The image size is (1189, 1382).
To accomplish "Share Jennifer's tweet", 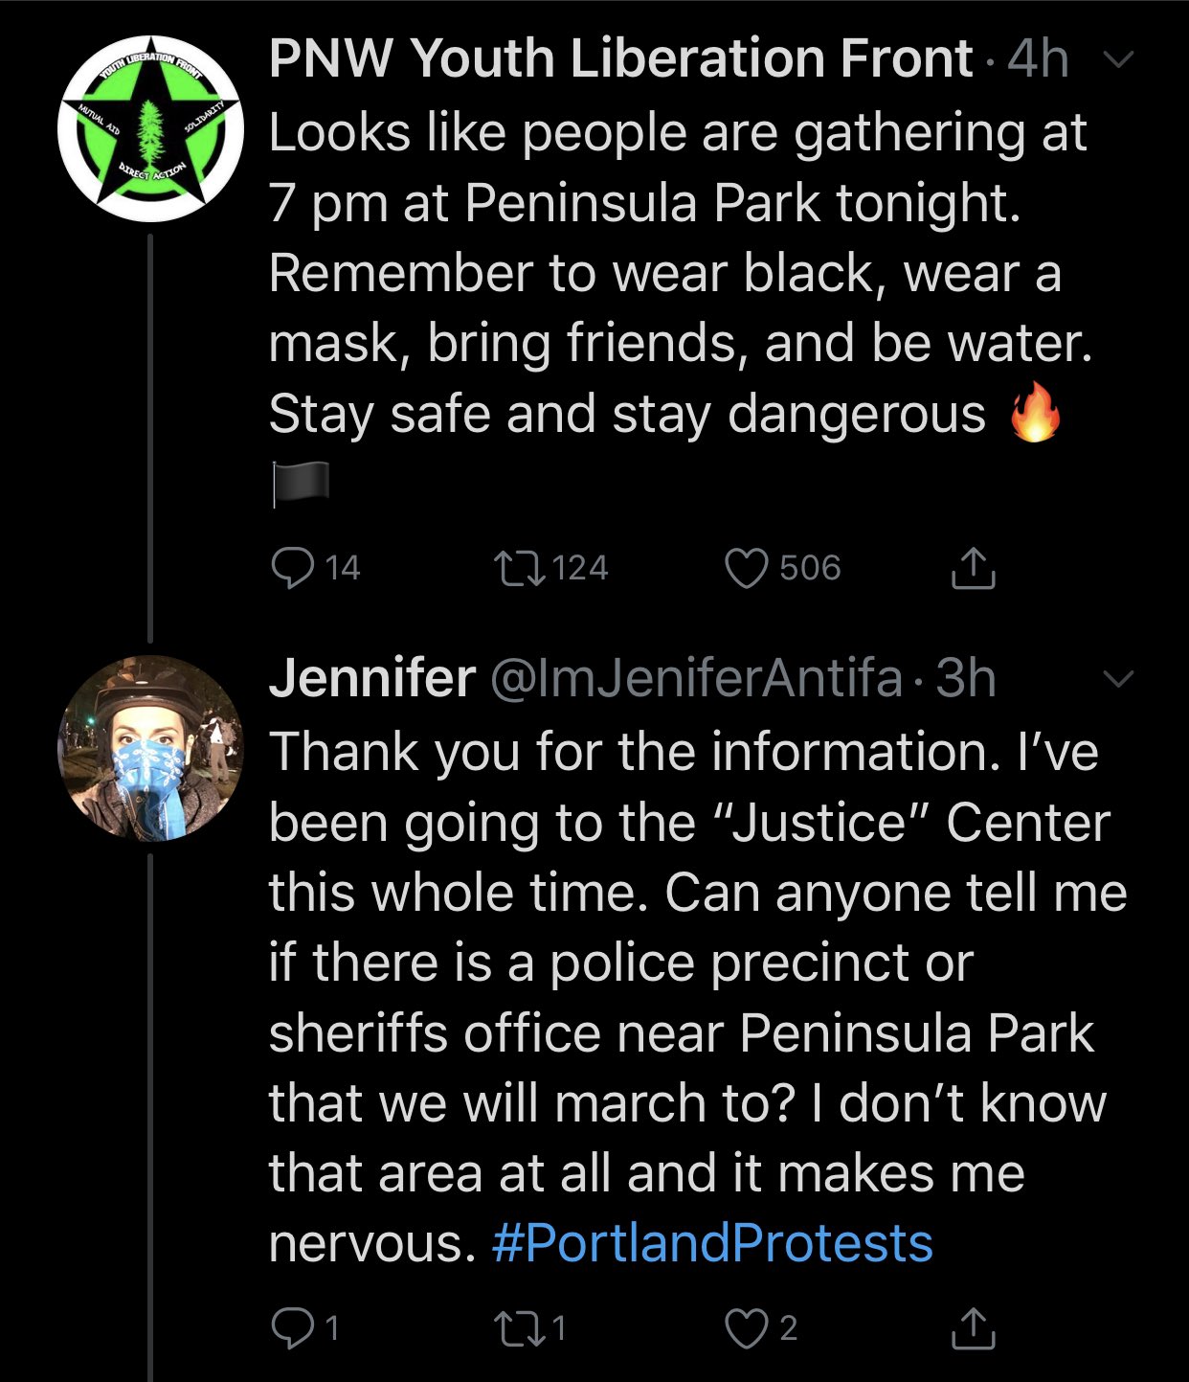I will [x=974, y=1328].
